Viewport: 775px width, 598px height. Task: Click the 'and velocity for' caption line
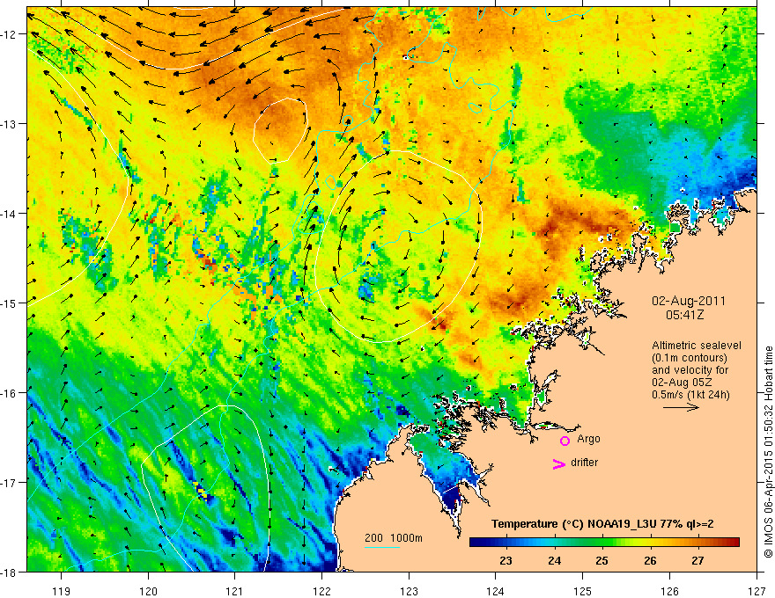[x=690, y=370]
